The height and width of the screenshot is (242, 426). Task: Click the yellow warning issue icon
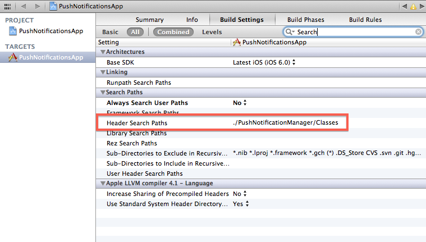click(413, 6)
